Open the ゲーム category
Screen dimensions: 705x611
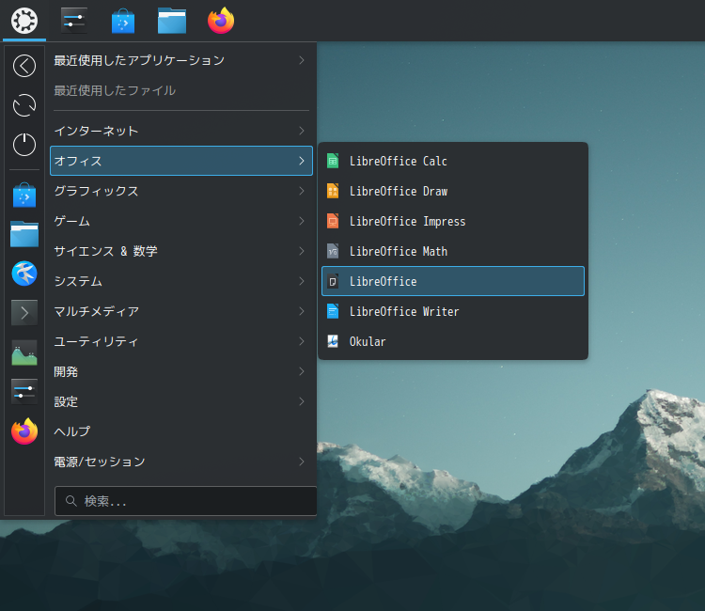coord(181,221)
